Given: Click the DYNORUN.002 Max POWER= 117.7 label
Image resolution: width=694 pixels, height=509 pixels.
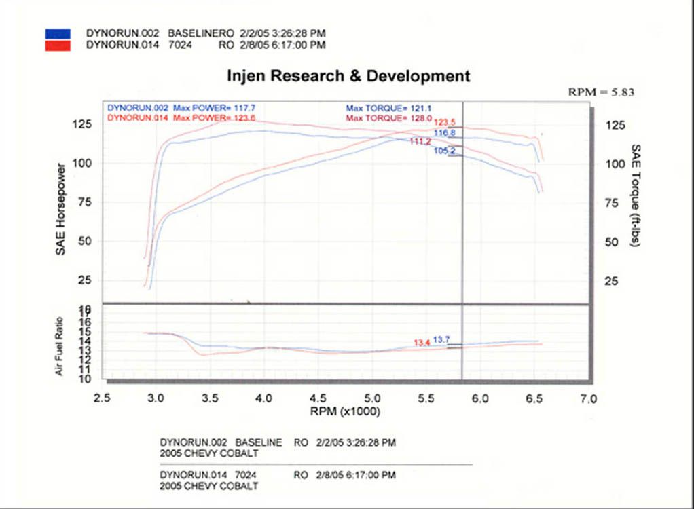Looking at the screenshot, I should (x=181, y=108).
